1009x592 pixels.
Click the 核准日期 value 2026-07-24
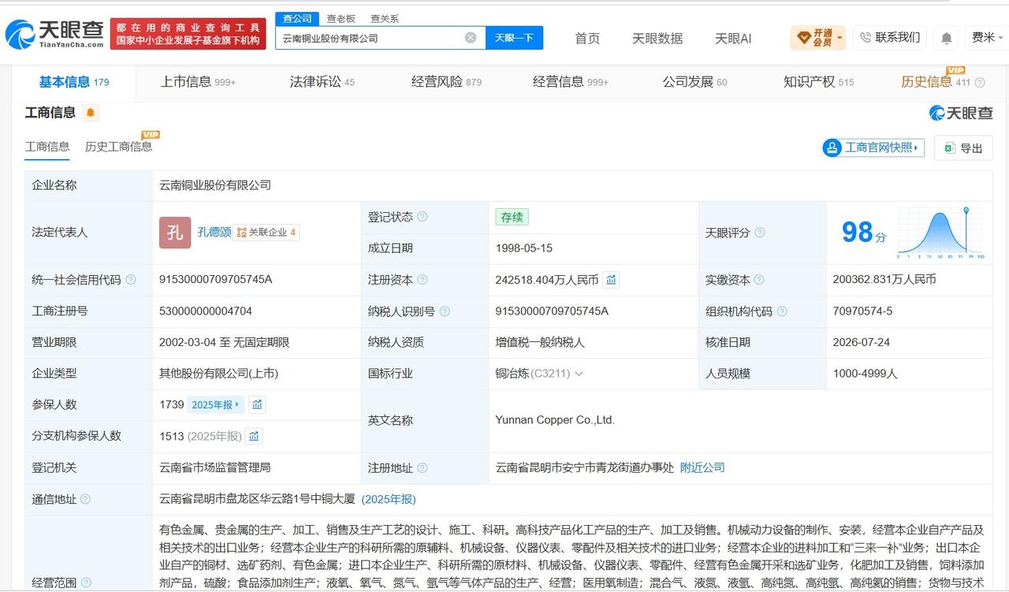point(862,342)
